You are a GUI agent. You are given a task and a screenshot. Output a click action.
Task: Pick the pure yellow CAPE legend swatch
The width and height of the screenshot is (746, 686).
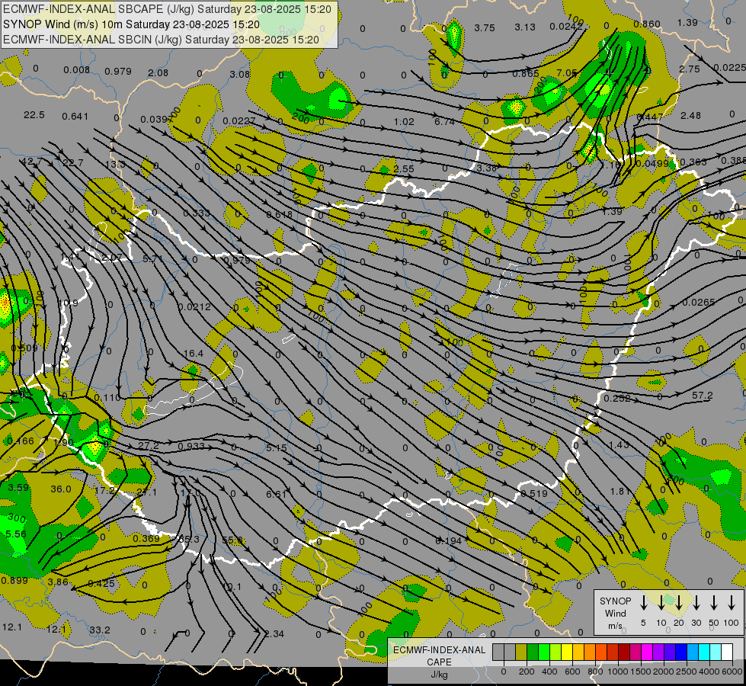(x=567, y=652)
